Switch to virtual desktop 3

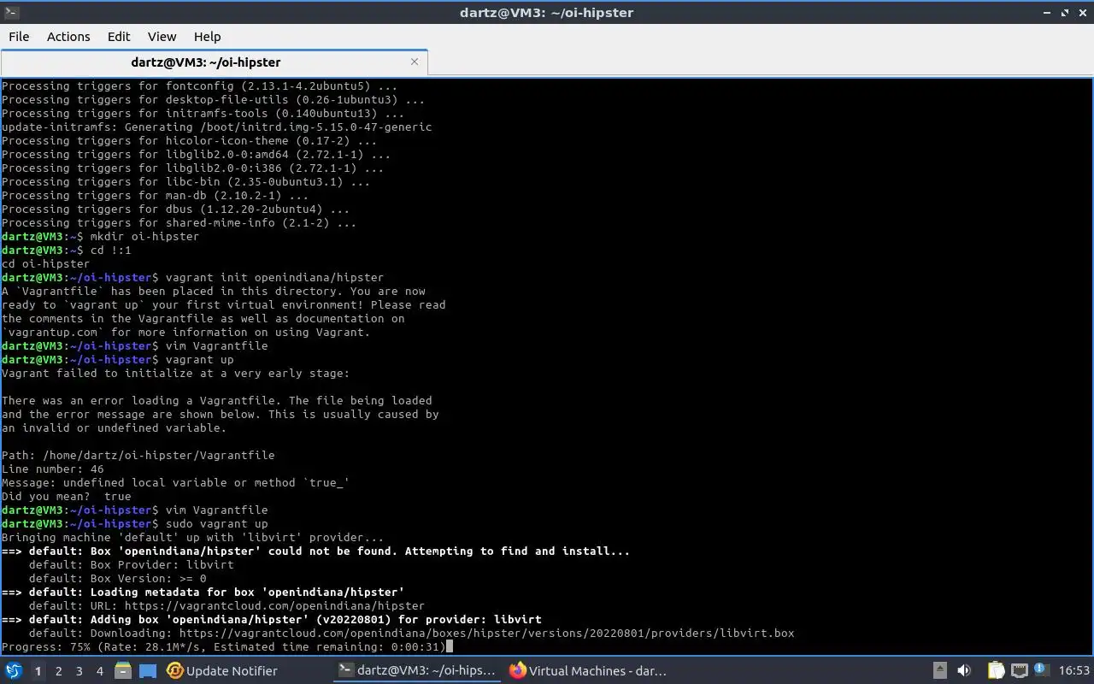point(79,671)
